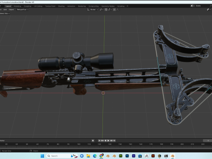The width and height of the screenshot is (212, 159).
Task: Toggle the snapping magnet button
Action: coord(106,10)
